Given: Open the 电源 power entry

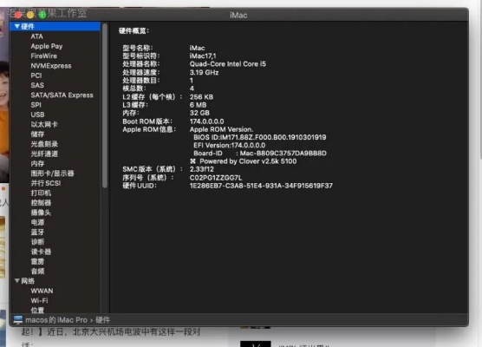Looking at the screenshot, I should click(x=37, y=222).
